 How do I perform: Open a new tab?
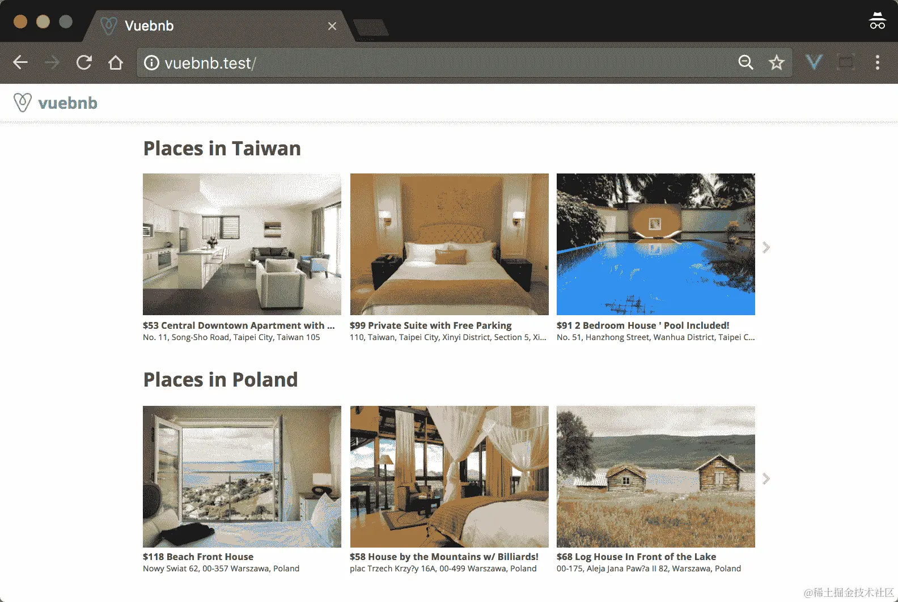[370, 27]
